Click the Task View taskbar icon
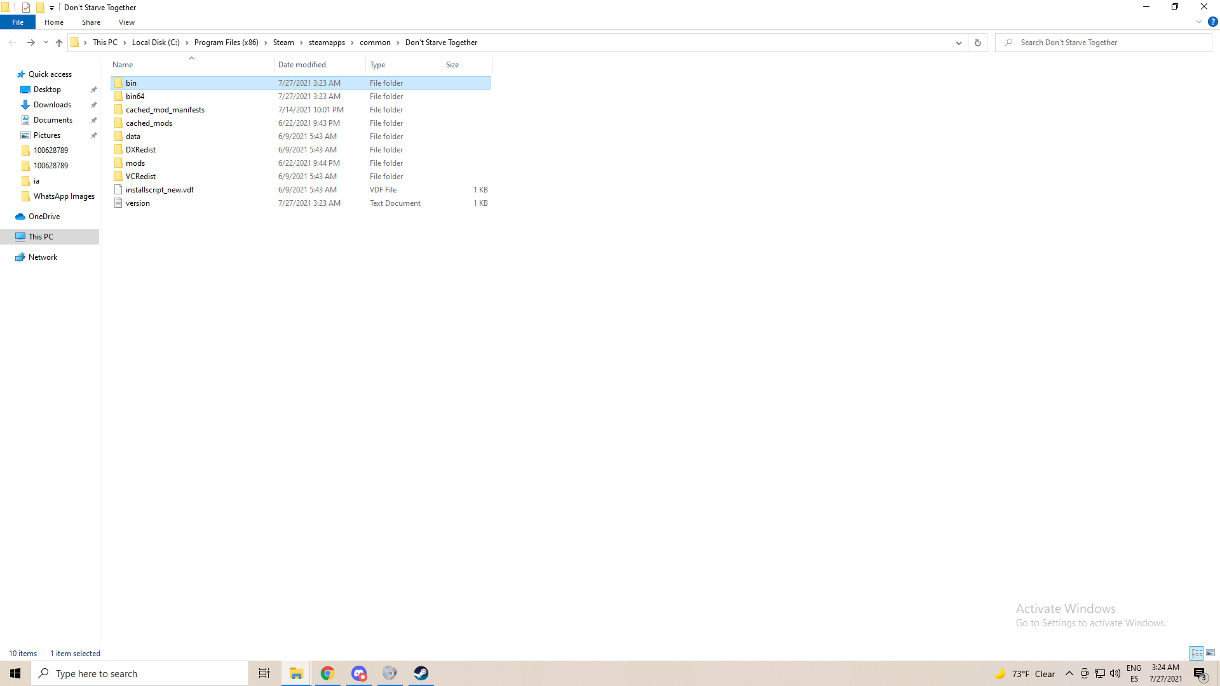 coord(264,673)
